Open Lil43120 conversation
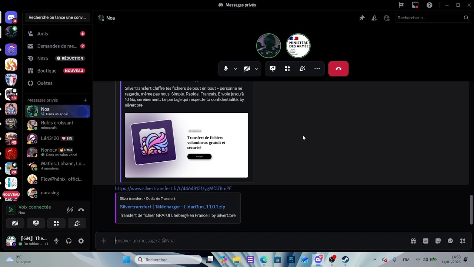This screenshot has width=474, height=267. click(57, 138)
